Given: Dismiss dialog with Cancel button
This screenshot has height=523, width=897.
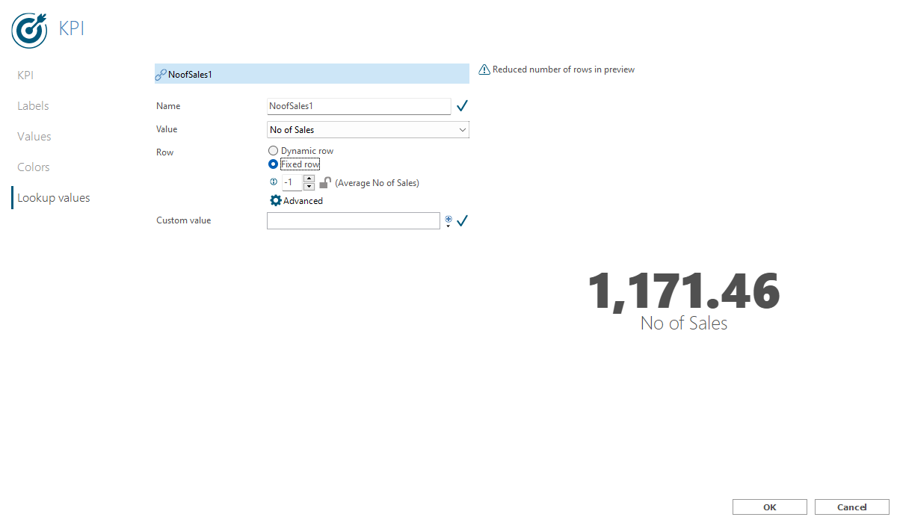Looking at the screenshot, I should point(852,507).
